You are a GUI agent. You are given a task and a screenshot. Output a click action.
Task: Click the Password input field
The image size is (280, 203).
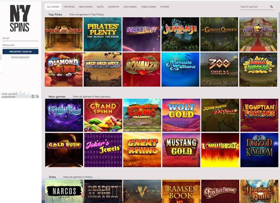click(x=20, y=45)
